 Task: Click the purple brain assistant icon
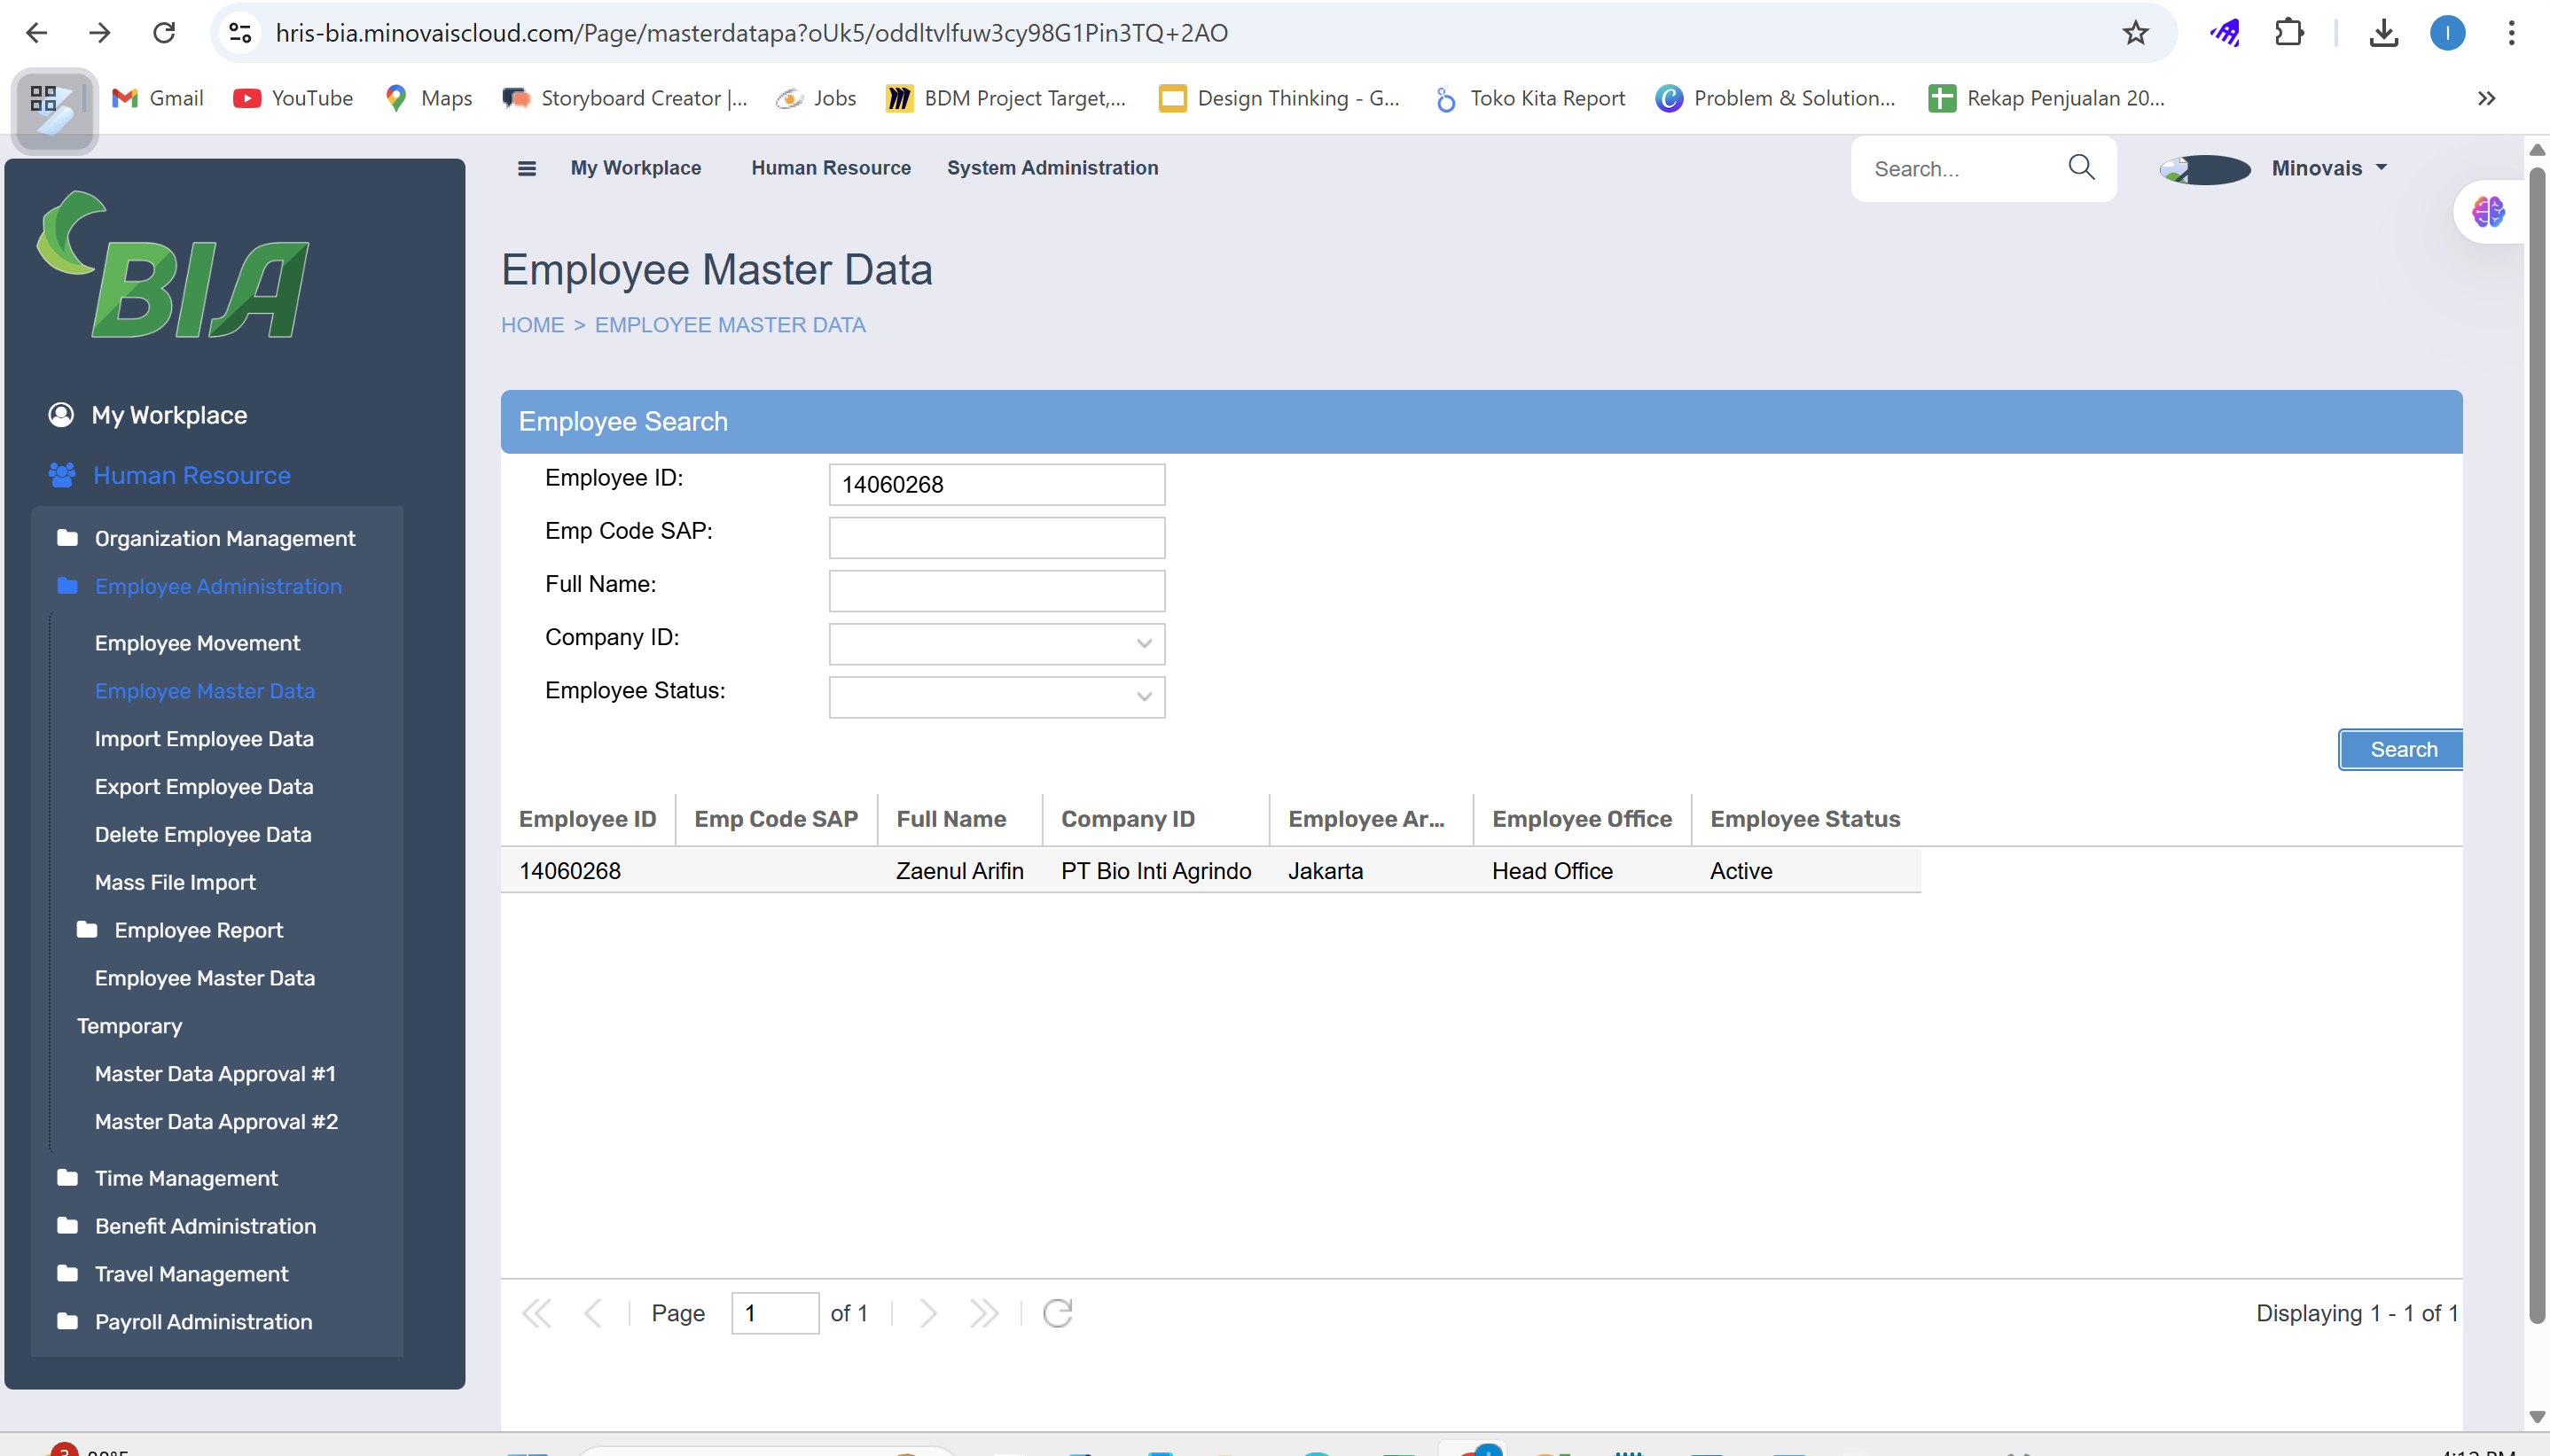2488,212
